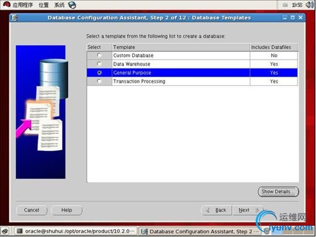
Task: Click the Includes Datafiles column header
Action: click(x=274, y=47)
